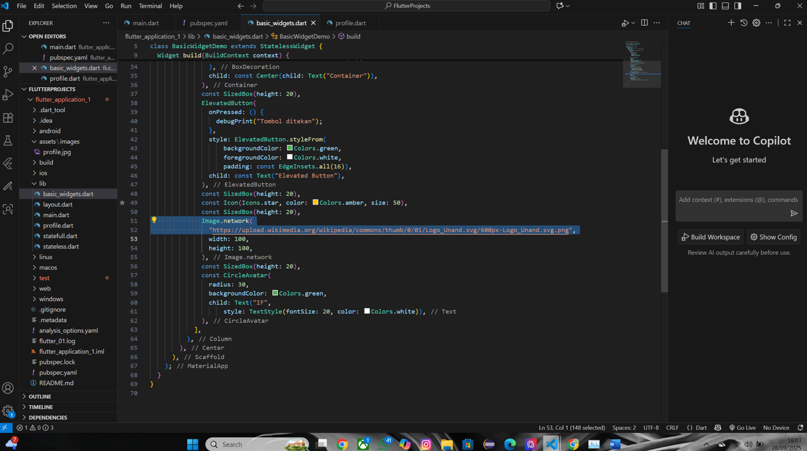The width and height of the screenshot is (807, 451).
Task: Open the Source Control view
Action: (8, 71)
